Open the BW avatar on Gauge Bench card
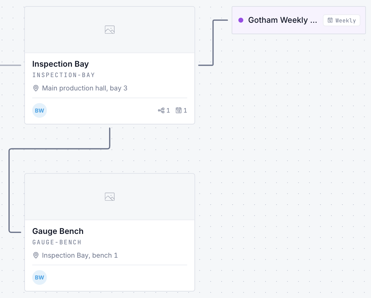Image resolution: width=371 pixels, height=298 pixels. (x=39, y=278)
